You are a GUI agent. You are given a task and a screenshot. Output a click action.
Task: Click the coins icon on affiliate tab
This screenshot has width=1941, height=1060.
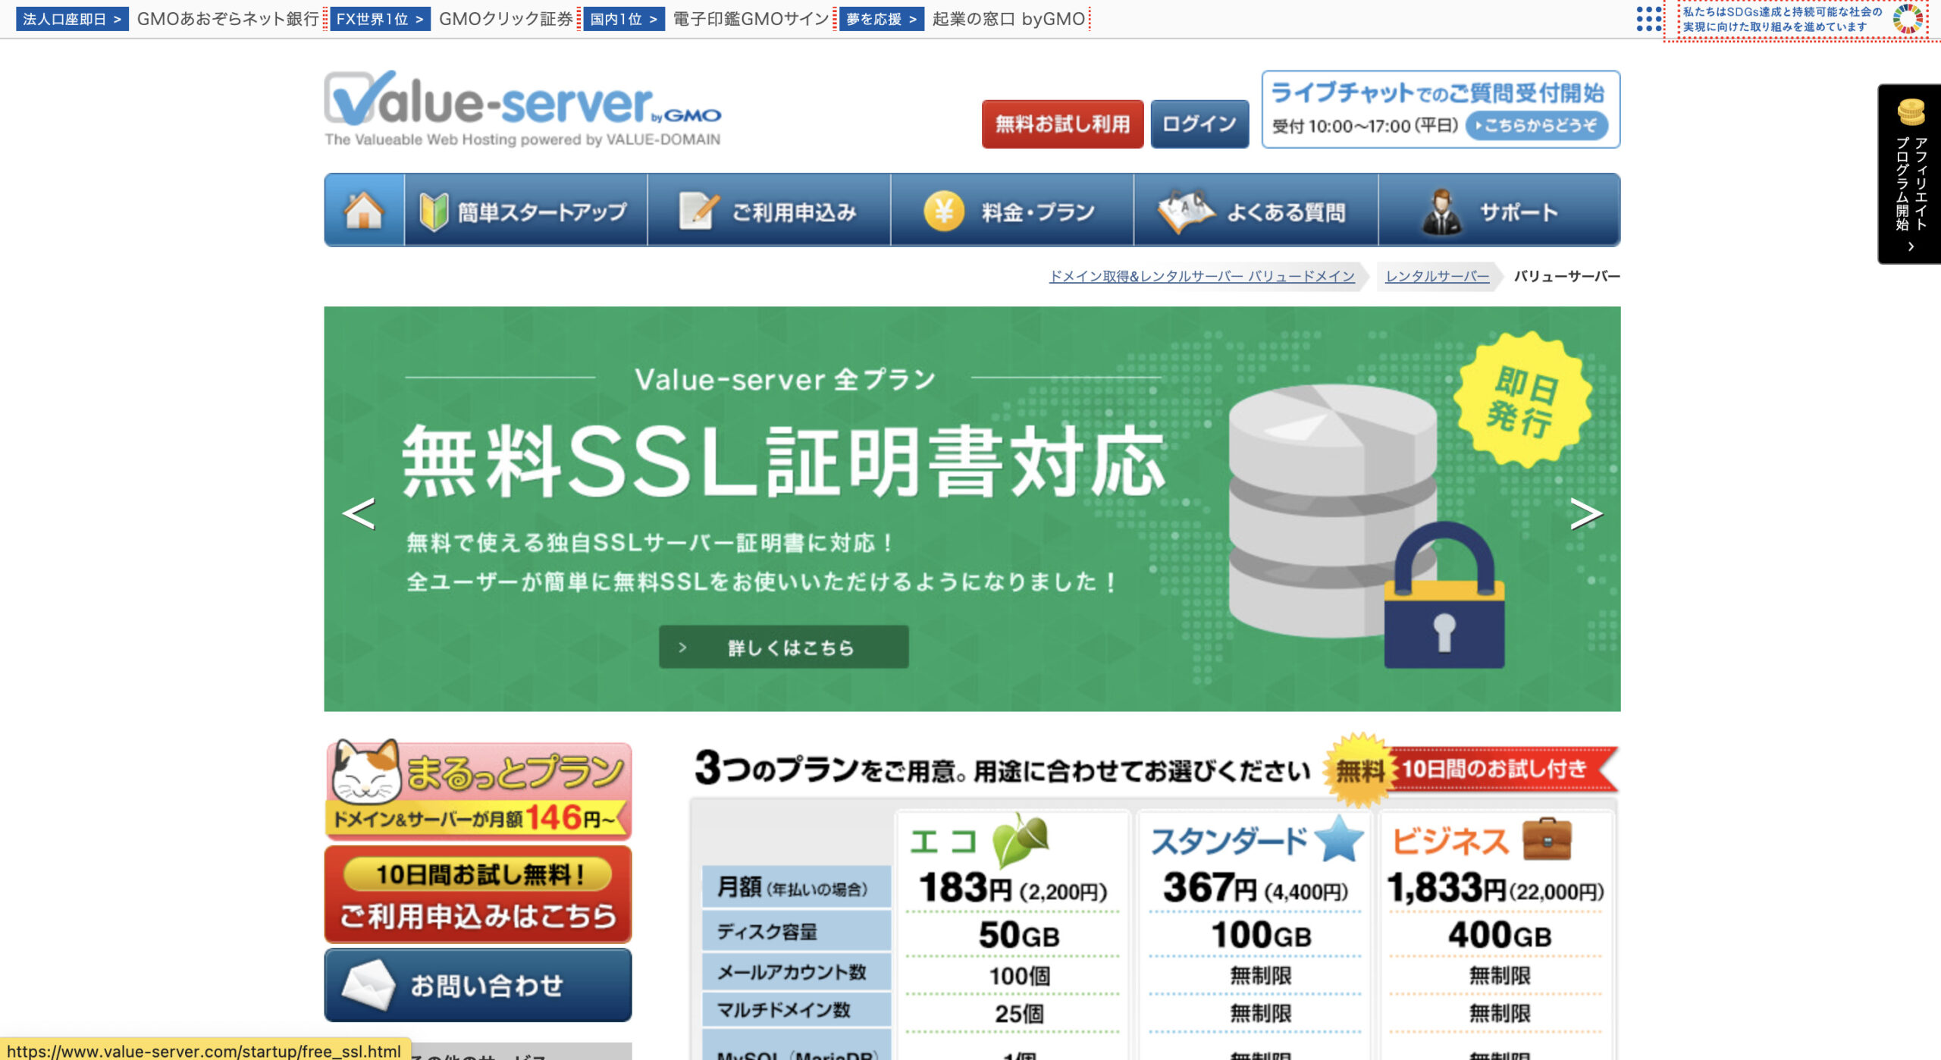pyautogui.click(x=1911, y=112)
